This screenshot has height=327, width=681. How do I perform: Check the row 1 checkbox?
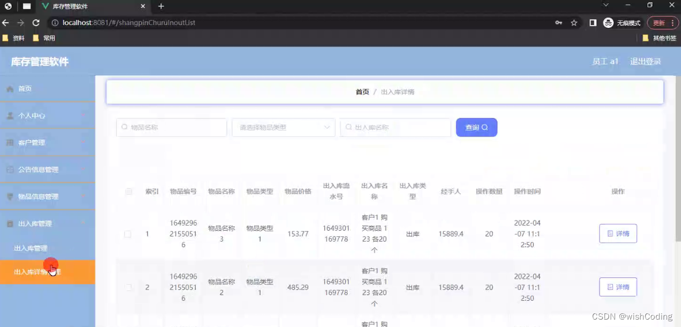[x=128, y=234]
